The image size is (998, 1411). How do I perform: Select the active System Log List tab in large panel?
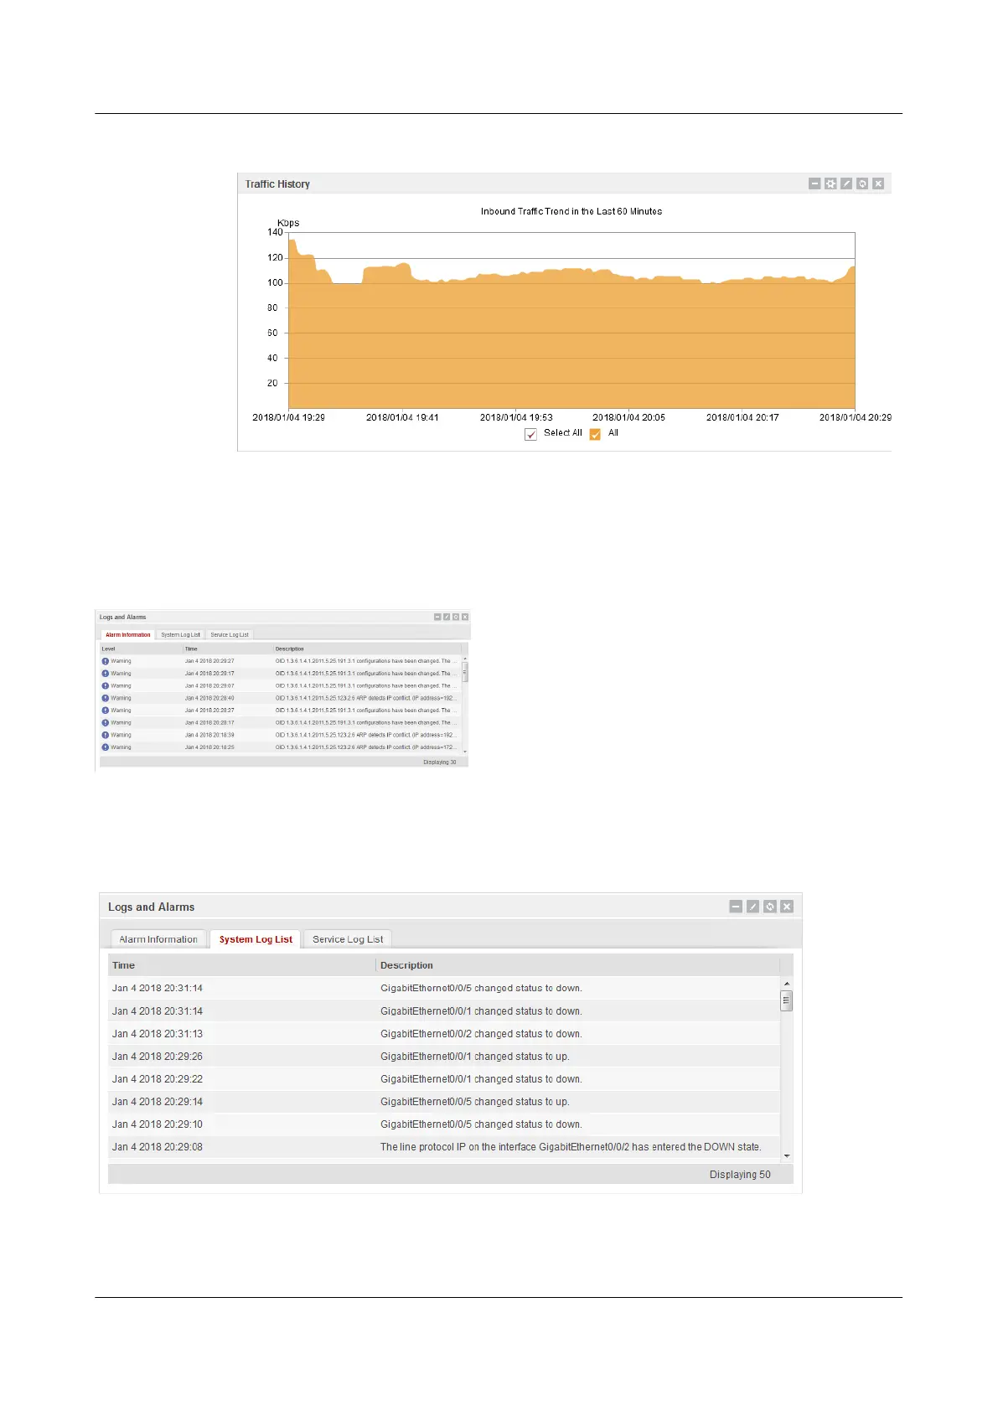pyautogui.click(x=256, y=939)
